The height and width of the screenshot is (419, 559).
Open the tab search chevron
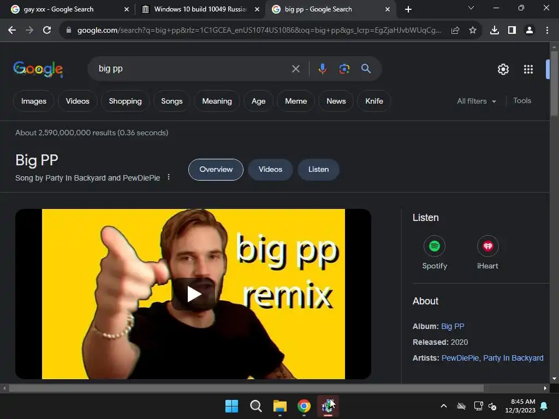471,8
